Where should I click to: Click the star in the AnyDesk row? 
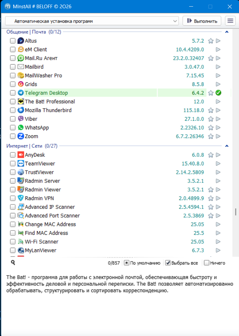pos(211,155)
